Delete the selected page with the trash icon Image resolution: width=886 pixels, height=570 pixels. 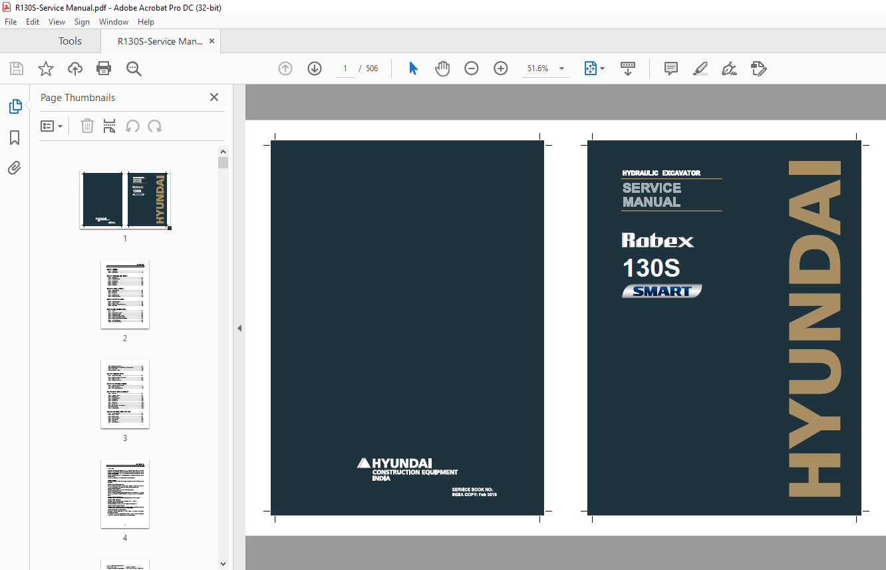pos(87,126)
